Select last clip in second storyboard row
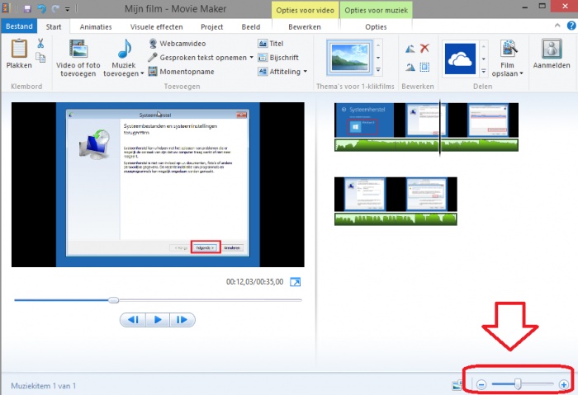The image size is (578, 395). [427, 194]
